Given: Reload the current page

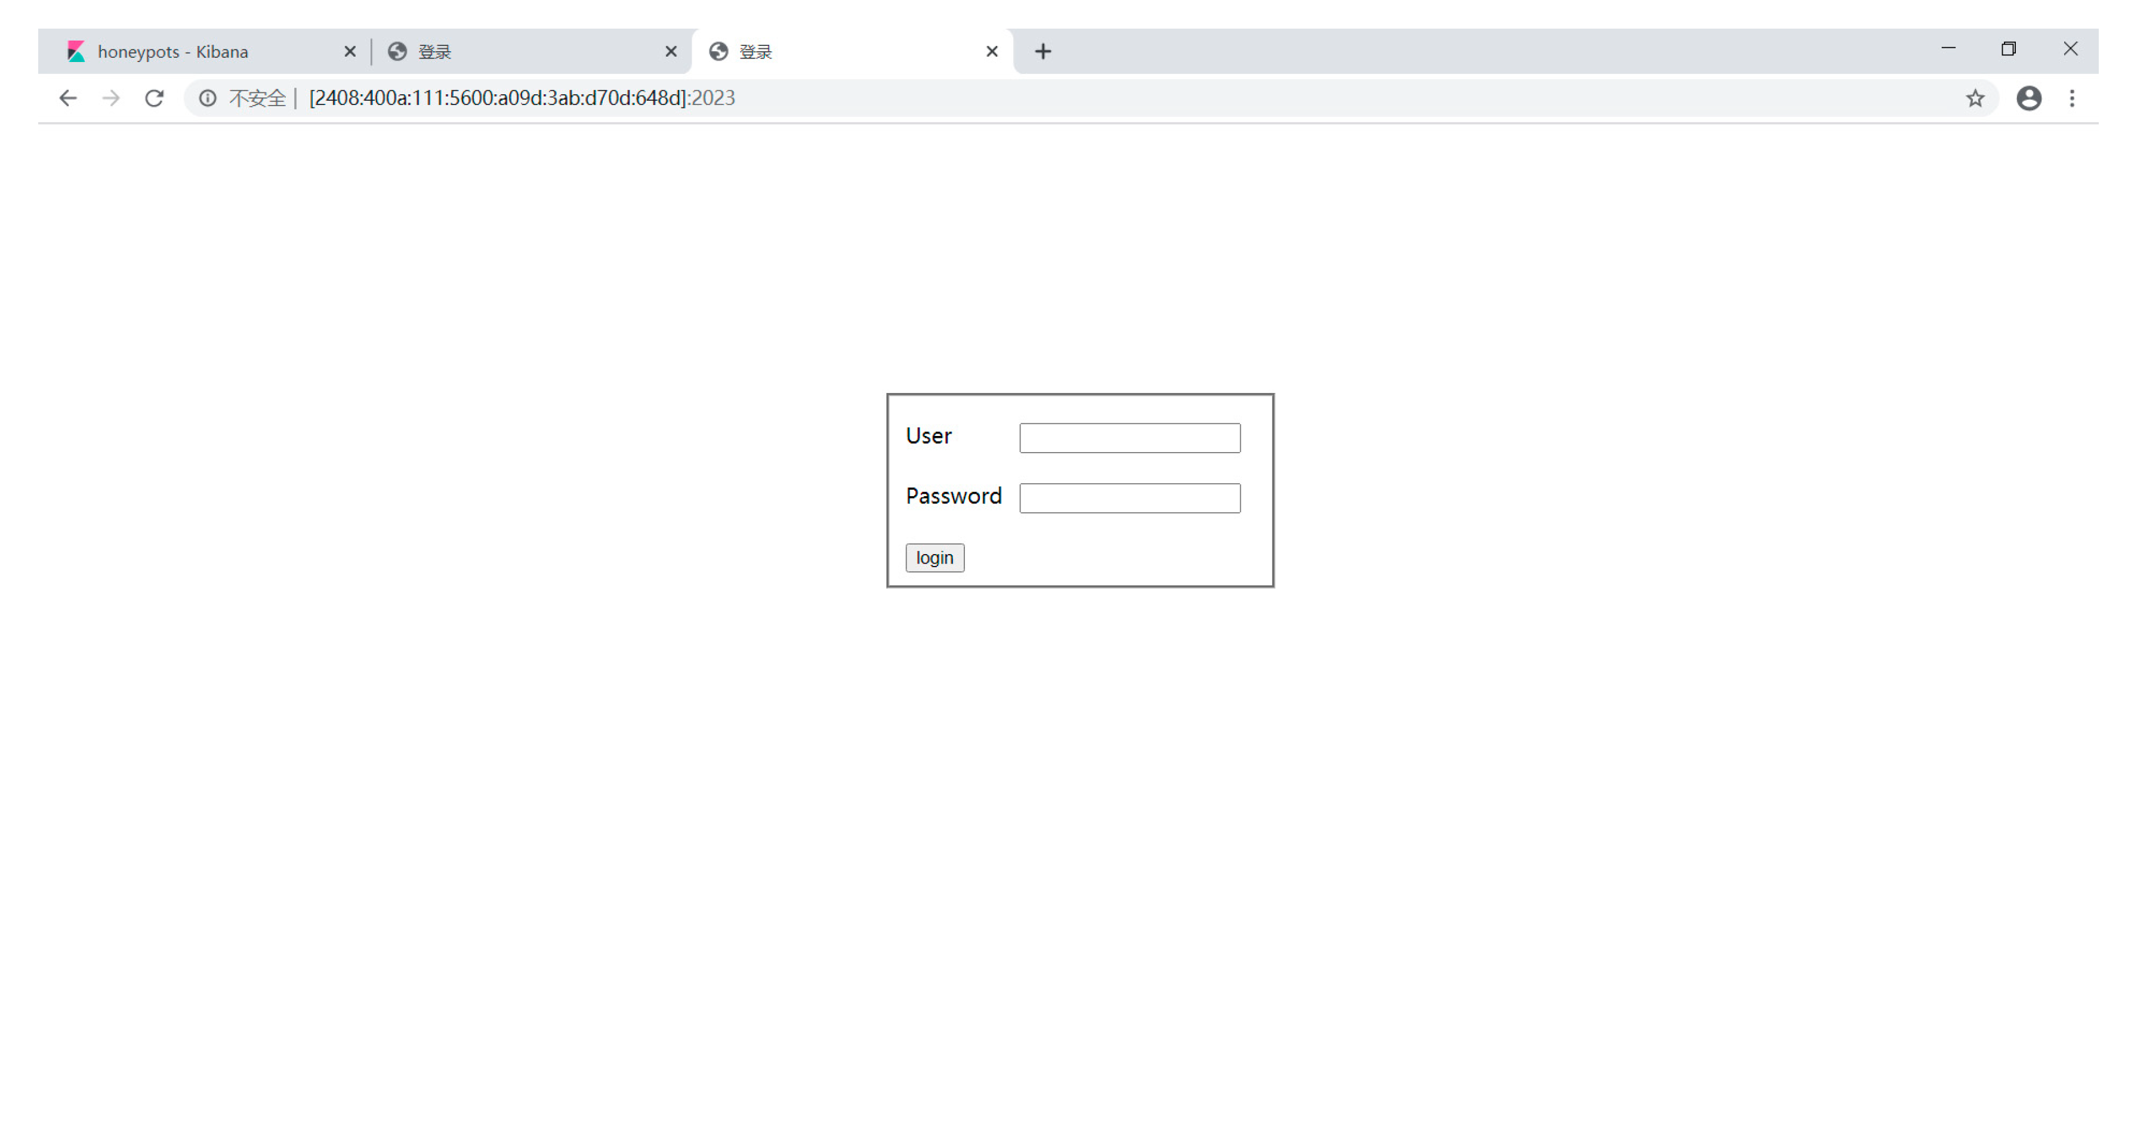Looking at the screenshot, I should click(x=154, y=98).
